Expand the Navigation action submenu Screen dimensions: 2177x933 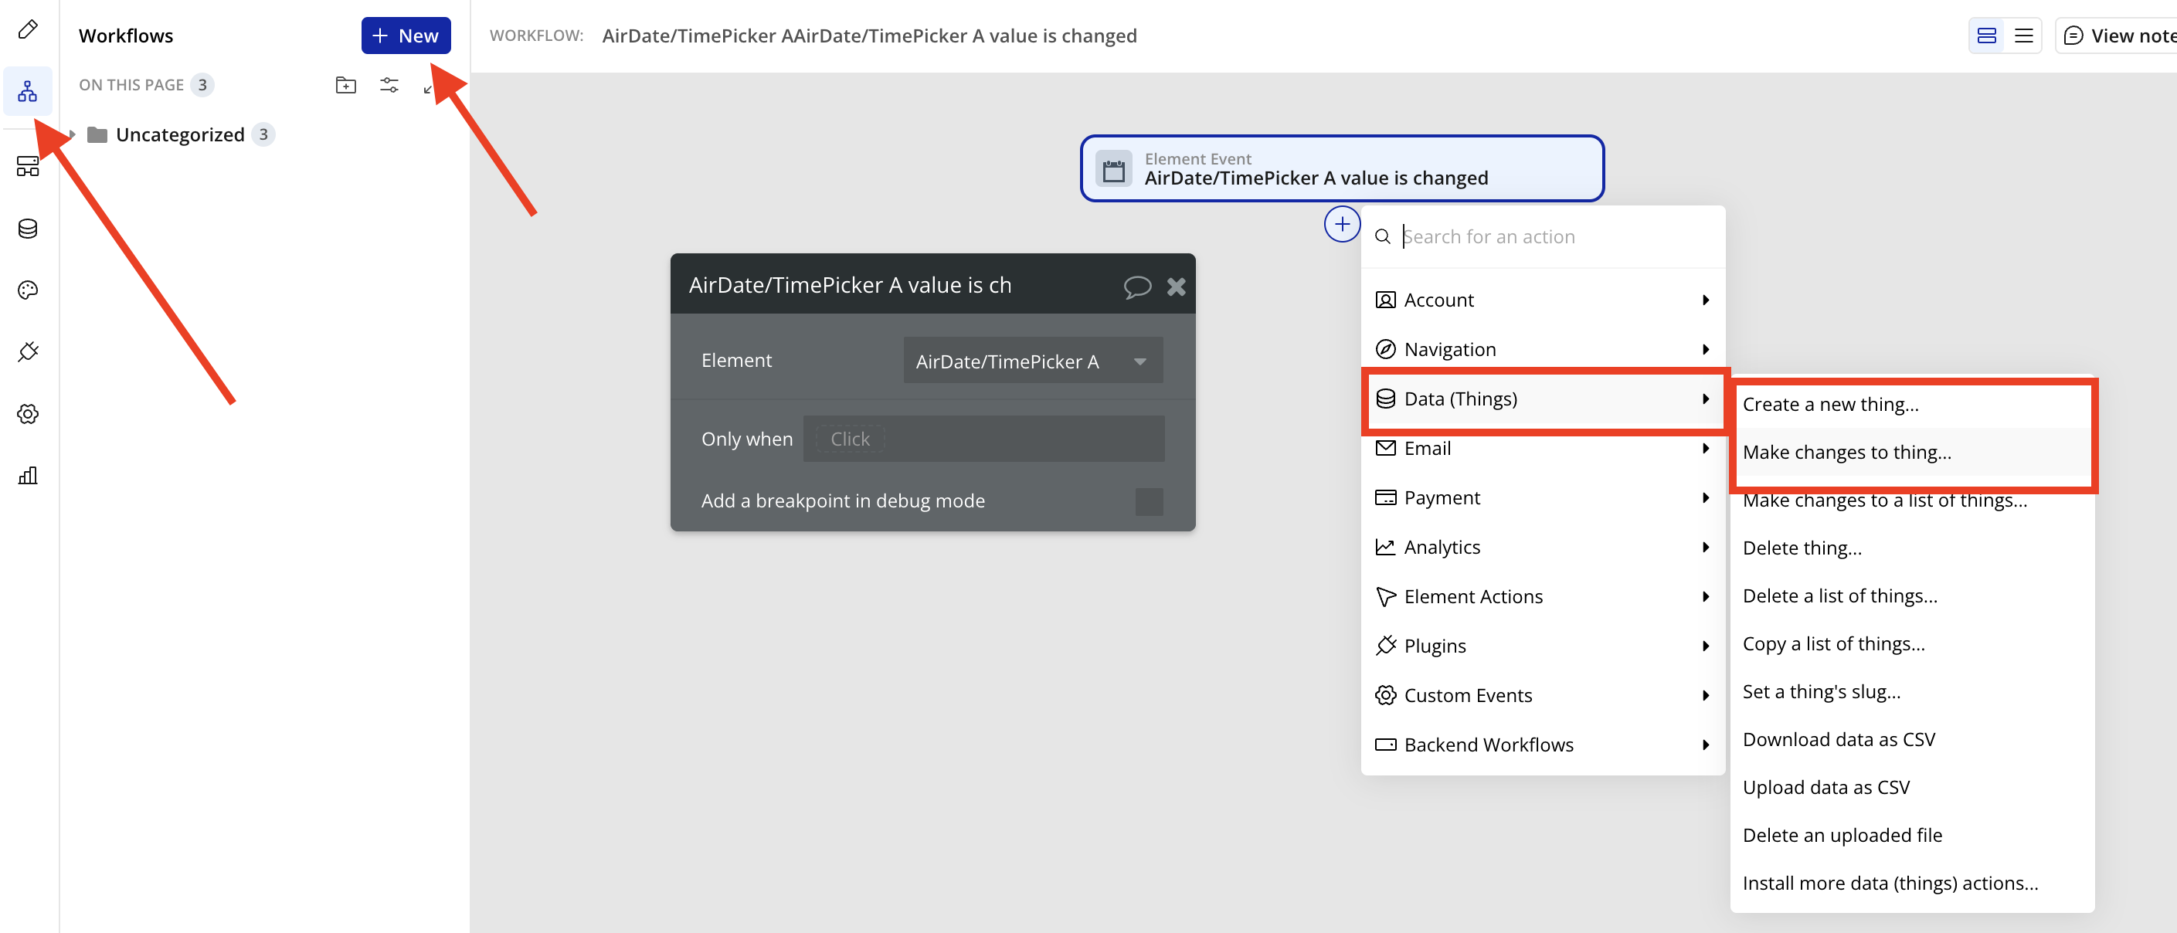click(x=1544, y=350)
